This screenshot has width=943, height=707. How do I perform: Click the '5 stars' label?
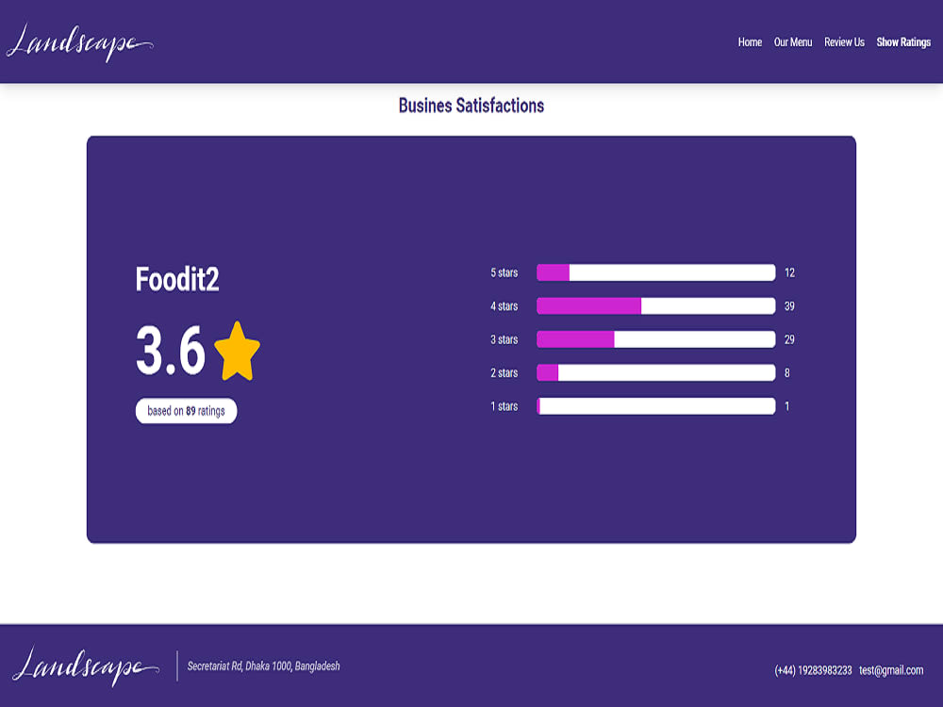(x=504, y=273)
